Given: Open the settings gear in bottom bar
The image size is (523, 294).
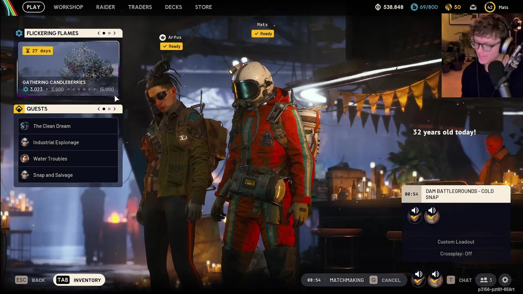Looking at the screenshot, I should 505,280.
